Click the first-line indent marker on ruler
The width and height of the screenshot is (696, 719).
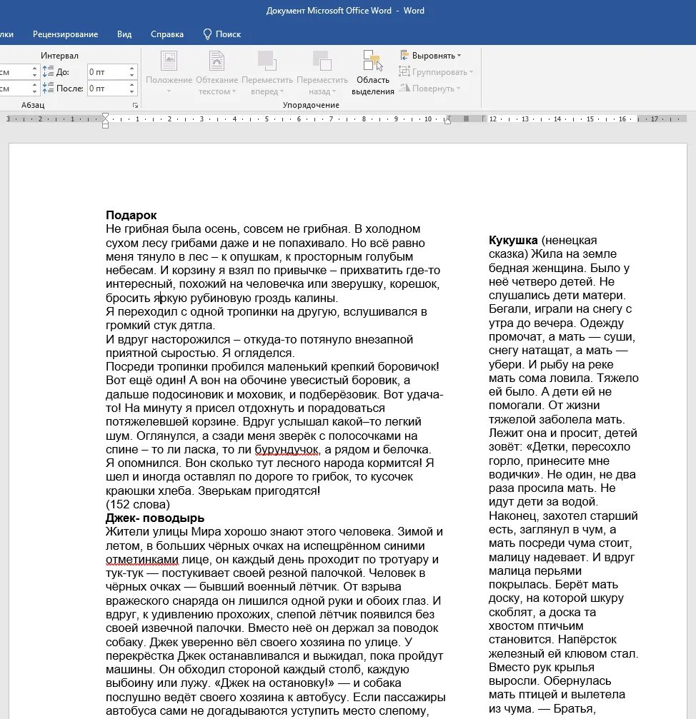(x=106, y=116)
